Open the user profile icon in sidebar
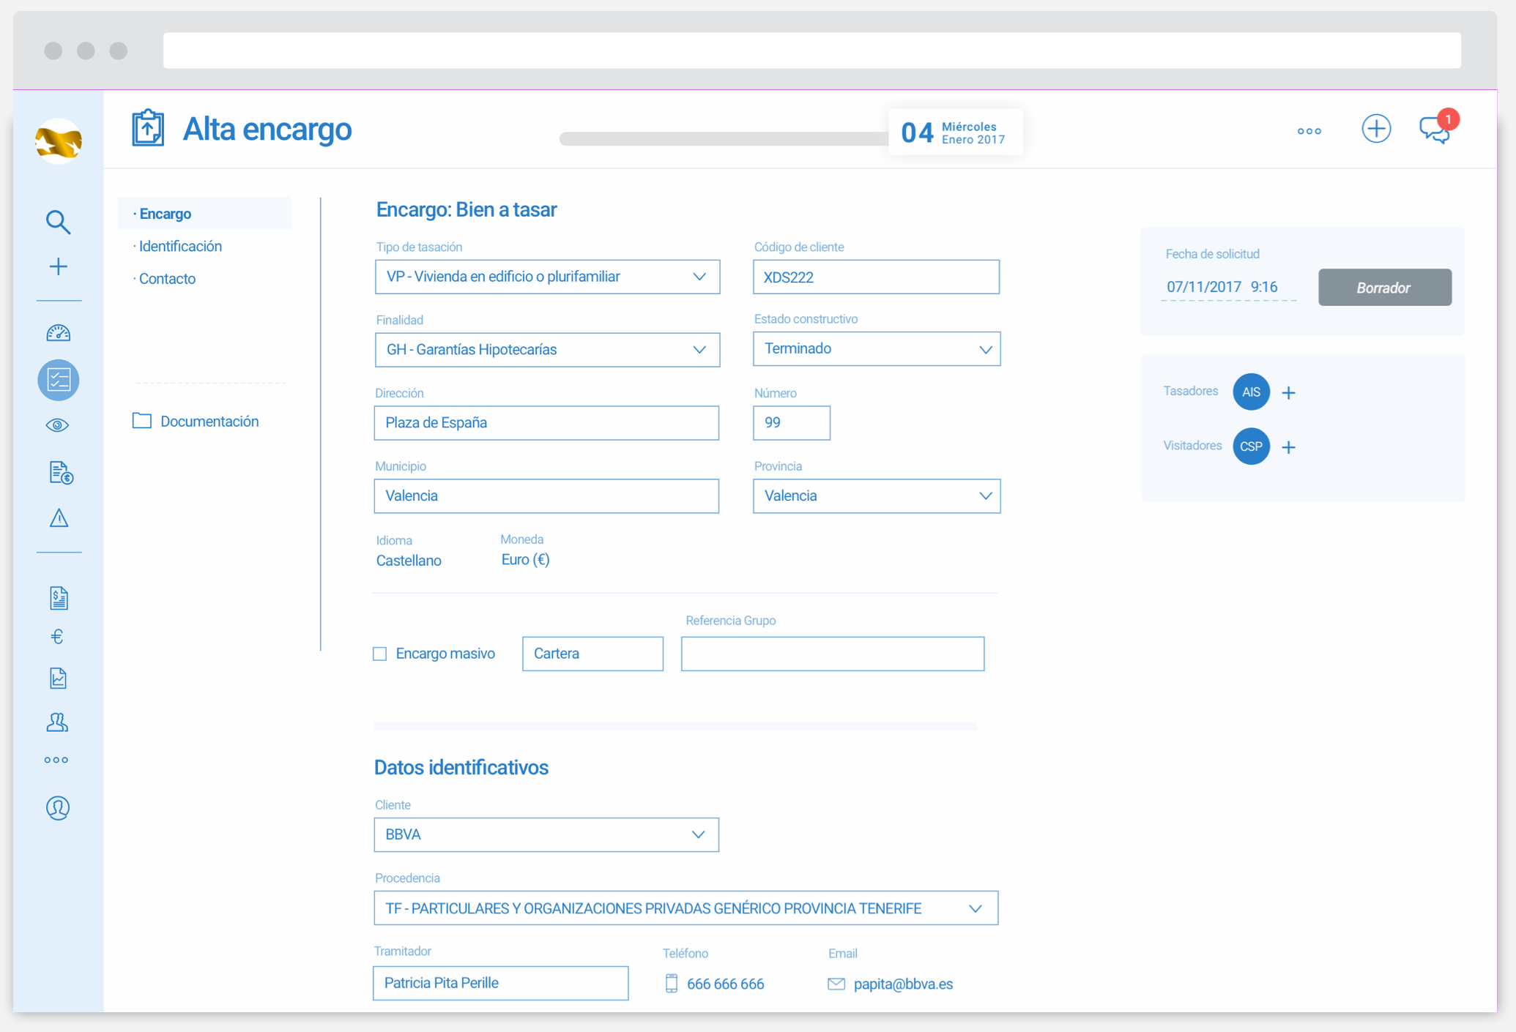1516x1032 pixels. 58,808
